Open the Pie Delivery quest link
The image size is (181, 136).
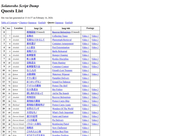coord(58,120)
